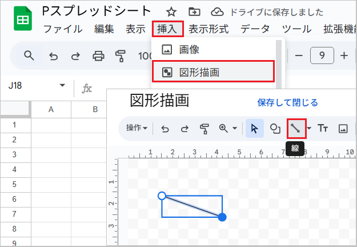
Task: Open the Google Sheets home icon
Action: point(23,18)
